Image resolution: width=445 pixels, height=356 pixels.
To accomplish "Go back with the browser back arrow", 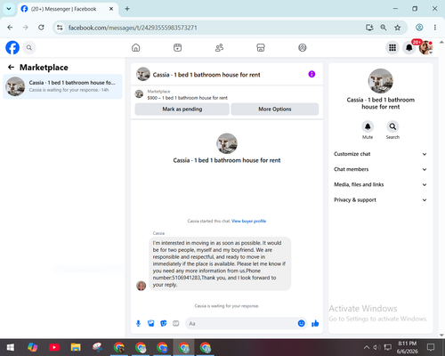I will coord(10,28).
